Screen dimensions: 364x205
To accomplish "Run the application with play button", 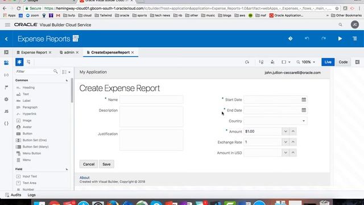I will (340, 39).
